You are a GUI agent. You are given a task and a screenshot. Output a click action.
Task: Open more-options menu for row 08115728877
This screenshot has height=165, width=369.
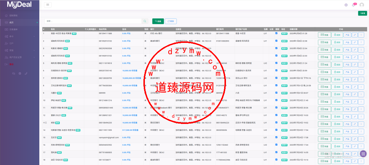click(x=361, y=161)
